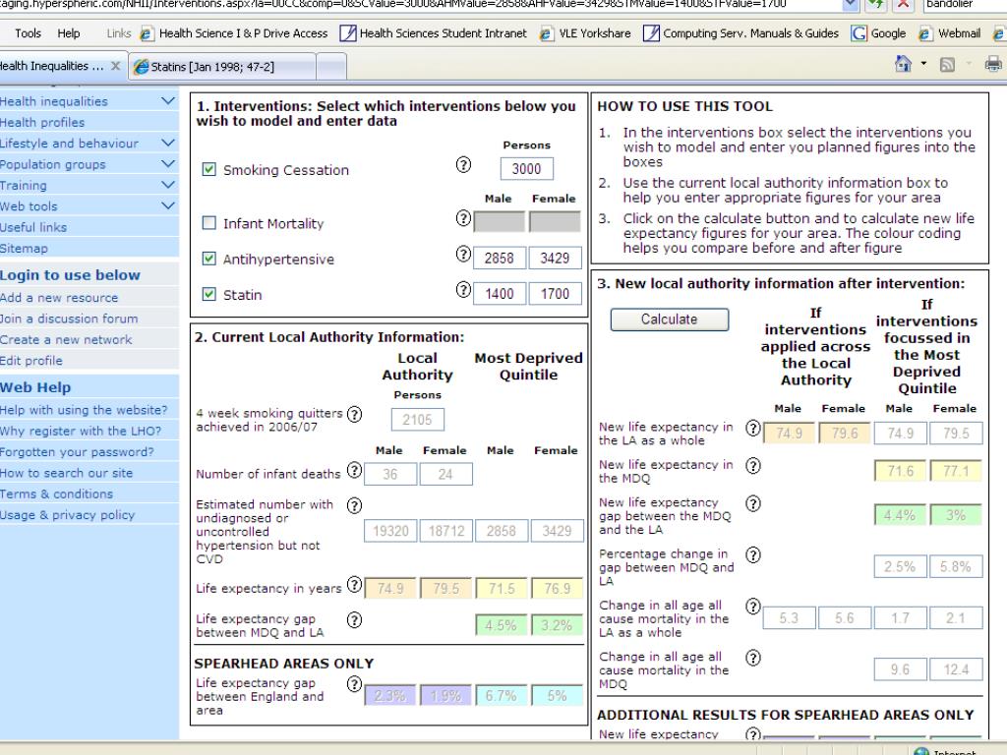Open the Tools menu
The height and width of the screenshot is (755, 1007).
(x=28, y=33)
